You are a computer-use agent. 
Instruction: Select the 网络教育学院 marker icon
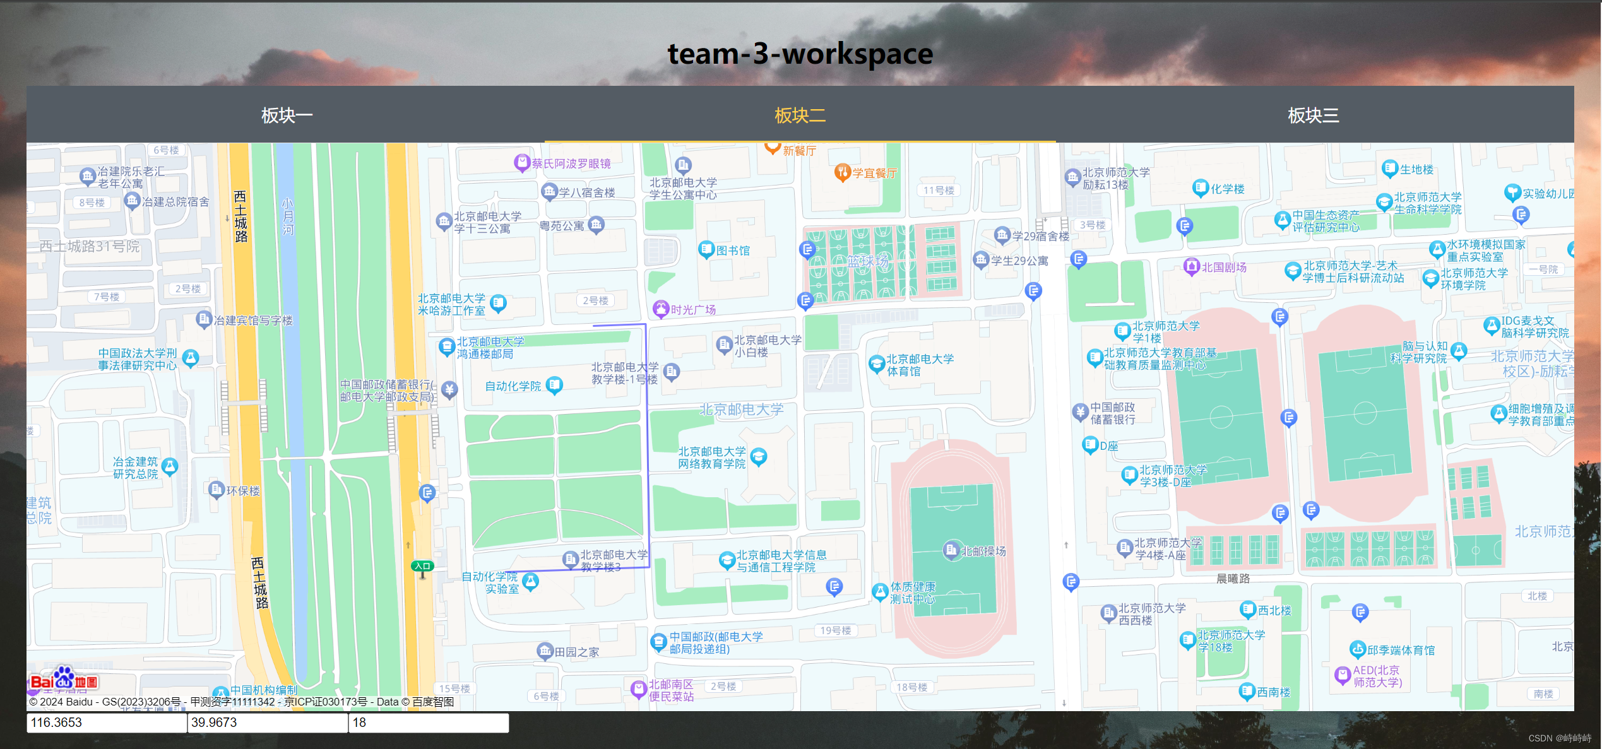759,456
